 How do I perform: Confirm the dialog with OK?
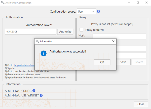(102, 62)
